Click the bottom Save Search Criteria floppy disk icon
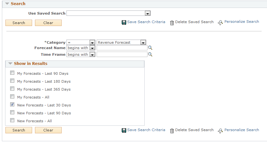Screen dimensions: 267x146 (x=124, y=130)
